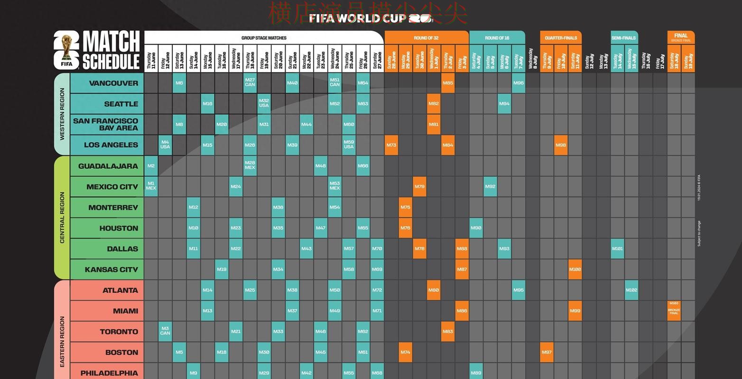742x379 pixels.
Task: Click match M85 in Vancouver row
Action: click(x=448, y=83)
